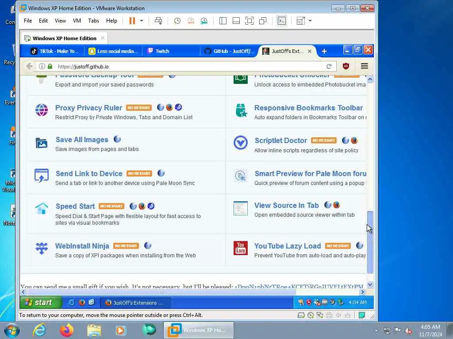Open the Smart Preview for Pale Moon link
453x339 pixels.
311,173
